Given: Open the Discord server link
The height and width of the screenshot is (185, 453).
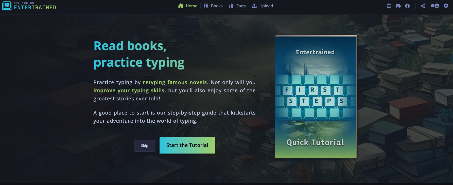Looking at the screenshot, I should (398, 6).
